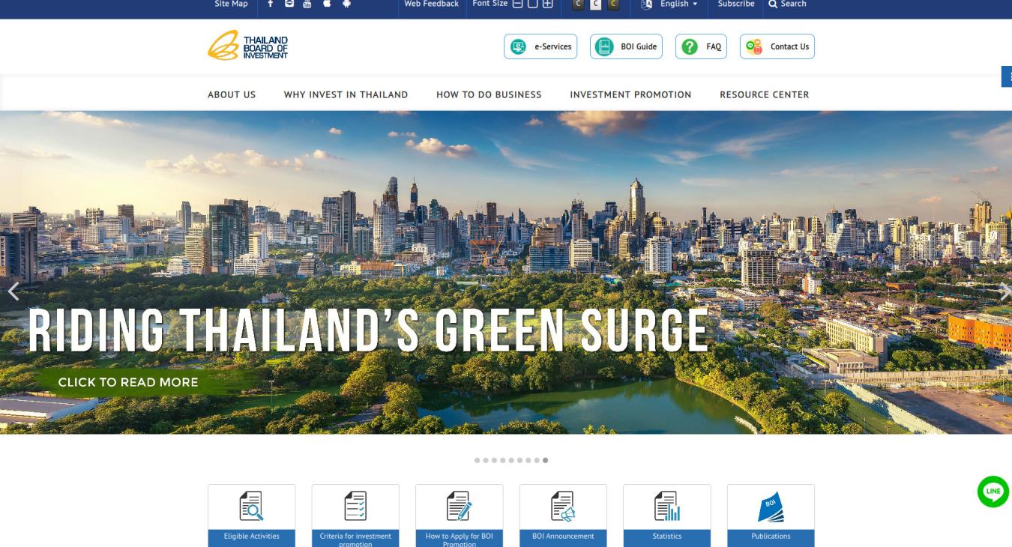Open the English language dropdown
The height and width of the screenshot is (547, 1012).
pos(673,4)
